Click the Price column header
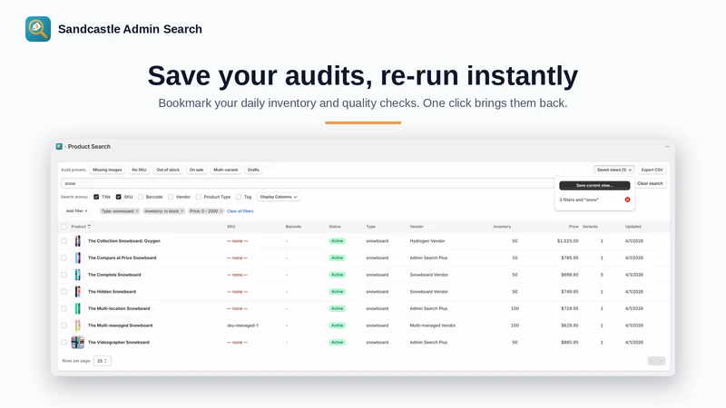This screenshot has height=408, width=726. click(574, 227)
